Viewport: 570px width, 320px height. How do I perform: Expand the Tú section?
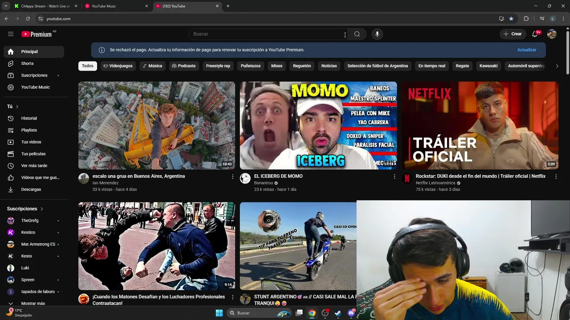pos(12,107)
